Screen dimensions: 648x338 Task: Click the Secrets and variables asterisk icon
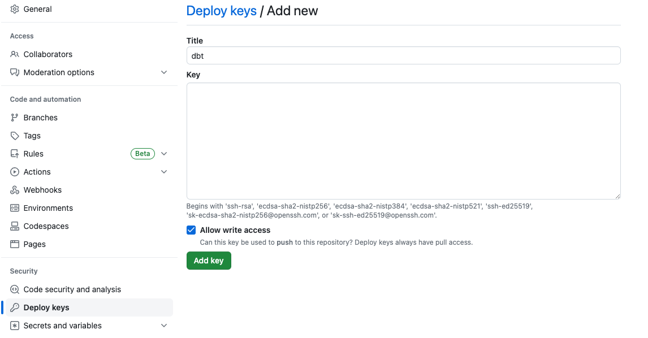pos(15,326)
